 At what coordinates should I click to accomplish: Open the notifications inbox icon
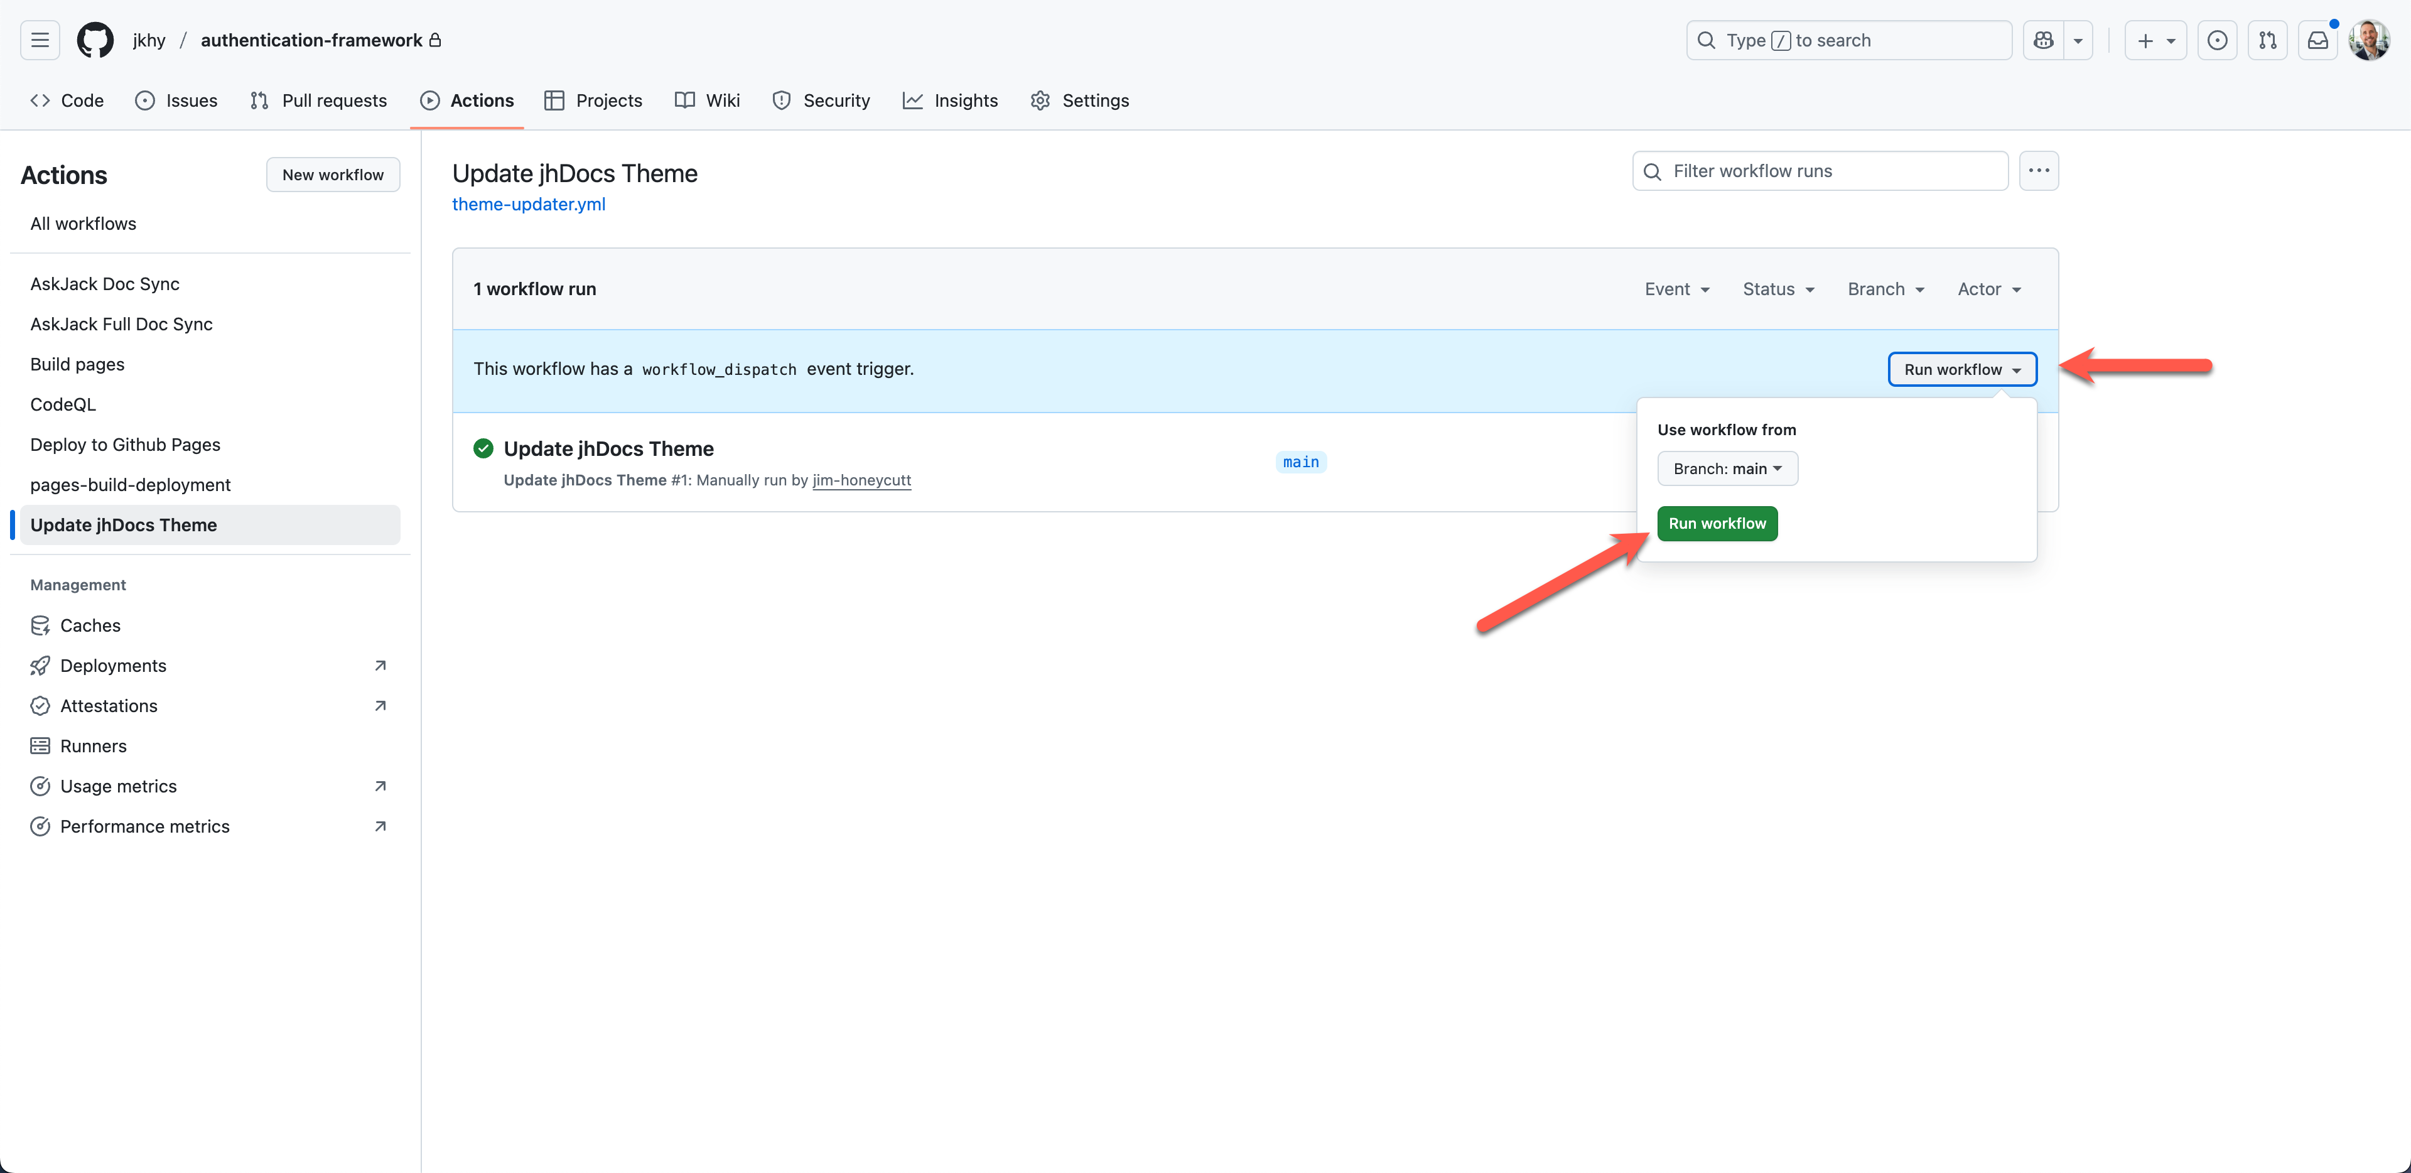(x=2317, y=40)
